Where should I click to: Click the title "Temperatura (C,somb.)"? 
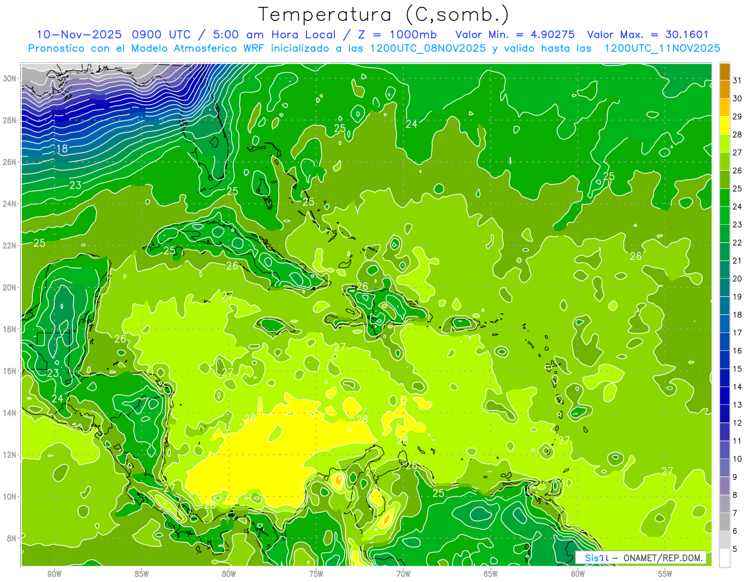click(x=384, y=15)
